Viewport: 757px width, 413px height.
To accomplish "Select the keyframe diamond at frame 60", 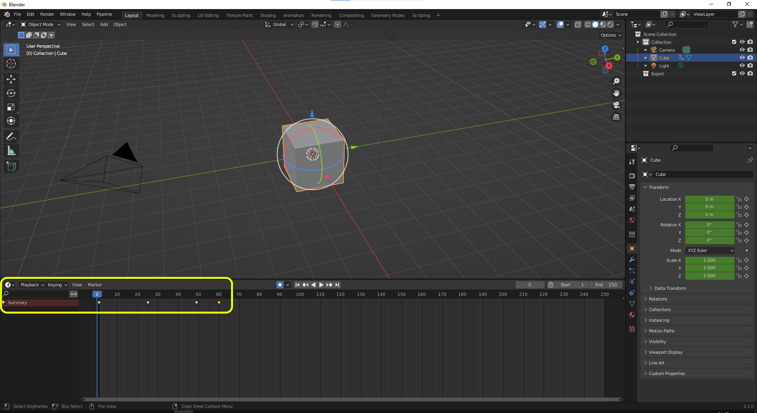I will [219, 303].
